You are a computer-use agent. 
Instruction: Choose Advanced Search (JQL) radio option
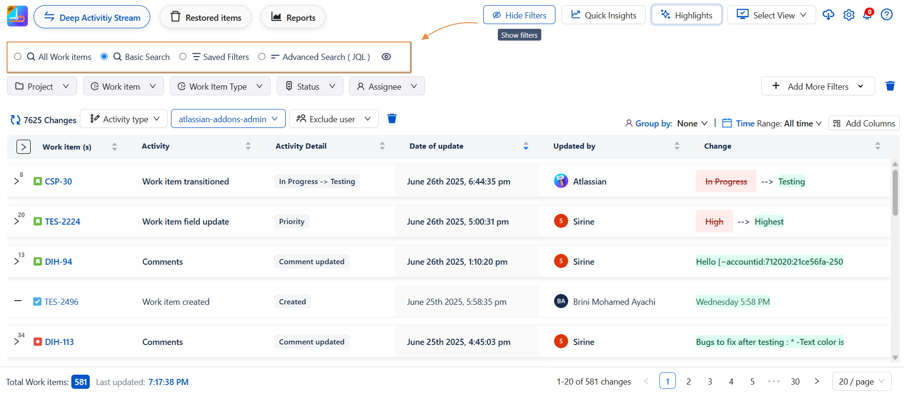[262, 57]
